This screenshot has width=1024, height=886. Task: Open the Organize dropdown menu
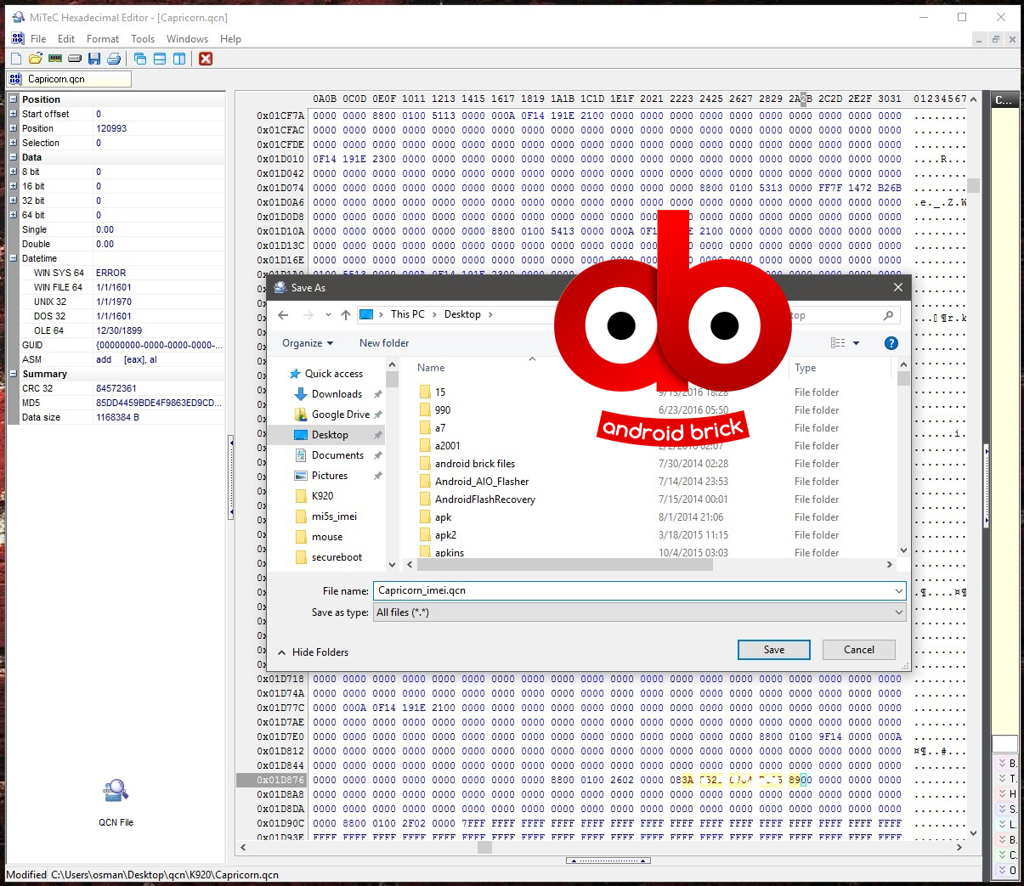coord(307,343)
